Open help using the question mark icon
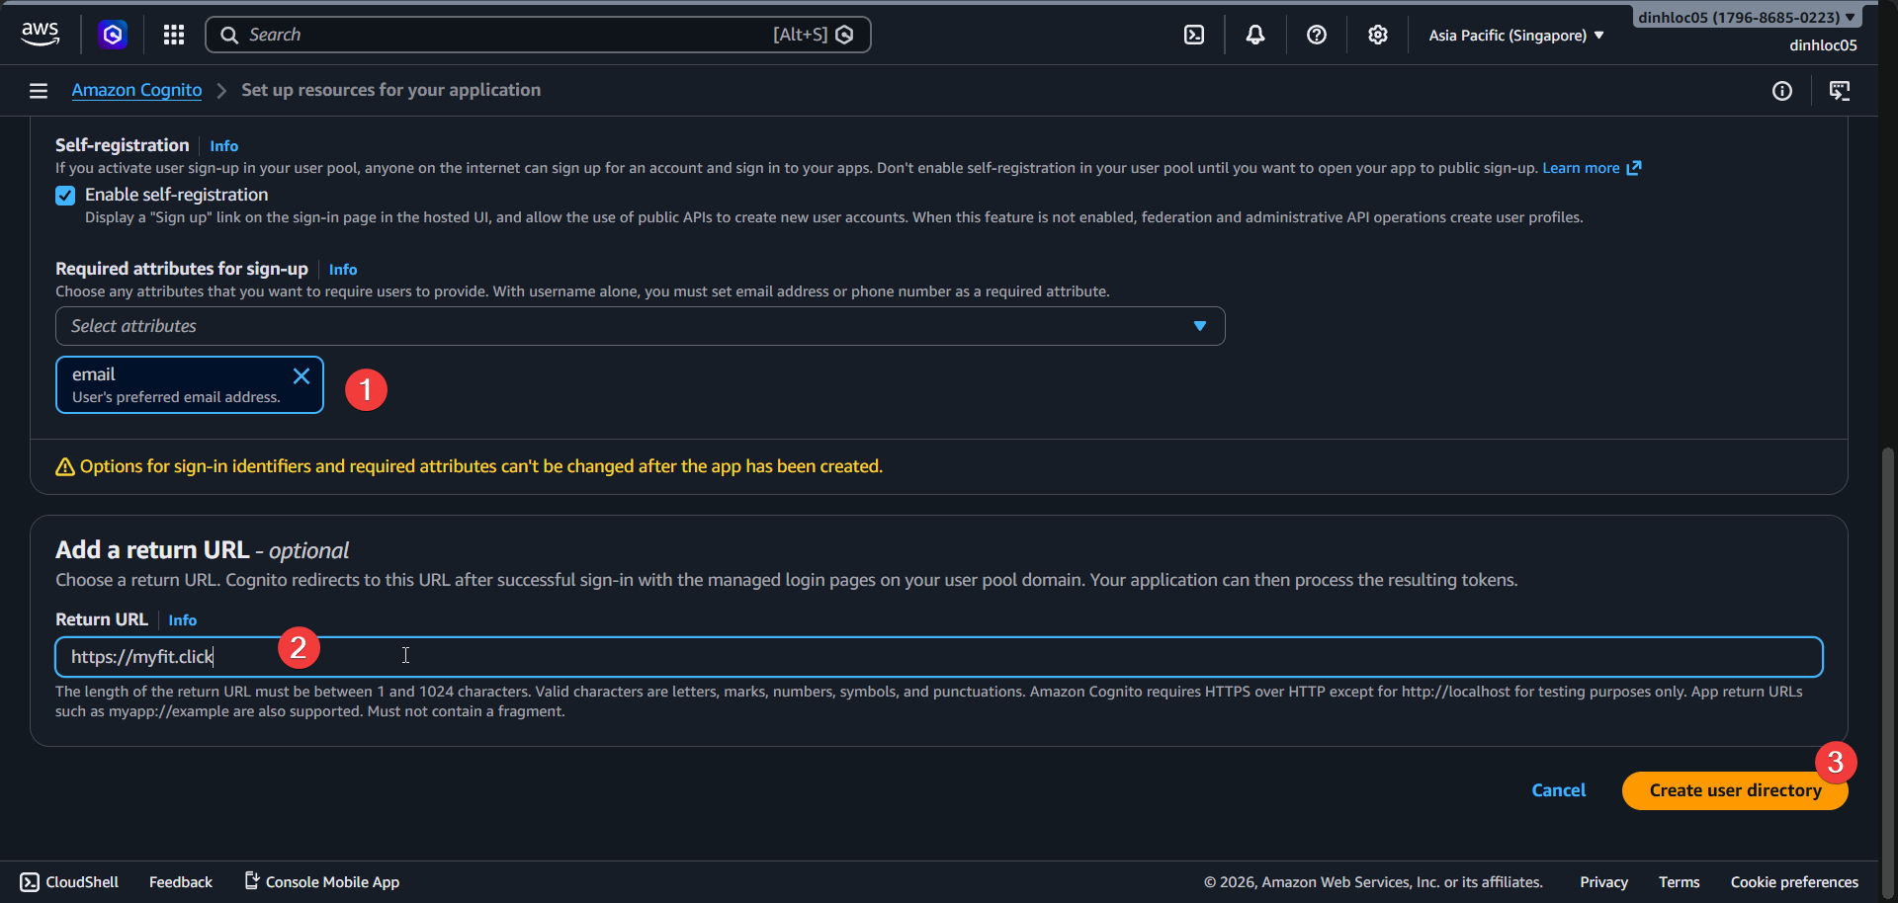1898x903 pixels. pos(1316,34)
